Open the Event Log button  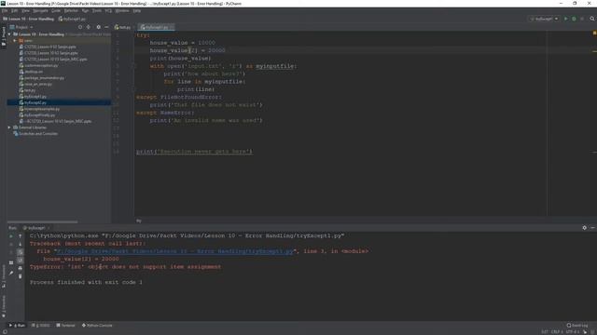click(x=577, y=326)
